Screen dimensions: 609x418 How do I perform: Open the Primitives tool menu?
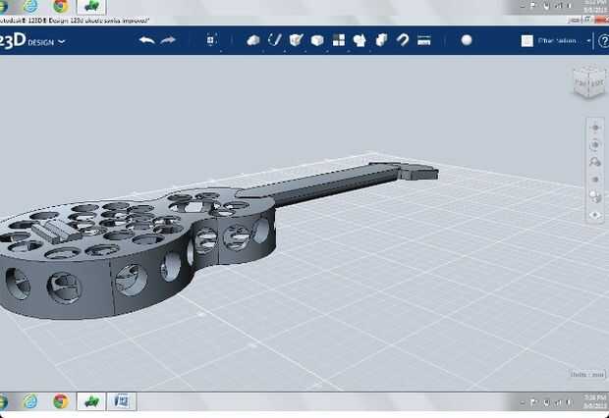[253, 40]
